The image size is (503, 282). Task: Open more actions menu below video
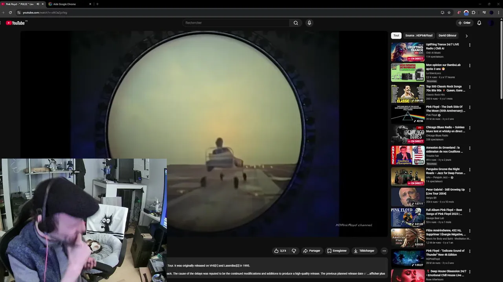pos(384,251)
